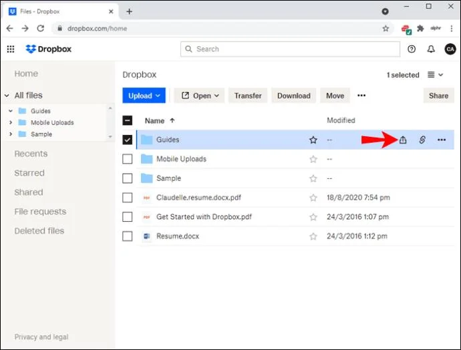Open the Dropbox app grid menu
This screenshot has height=350, width=461.
(11, 49)
